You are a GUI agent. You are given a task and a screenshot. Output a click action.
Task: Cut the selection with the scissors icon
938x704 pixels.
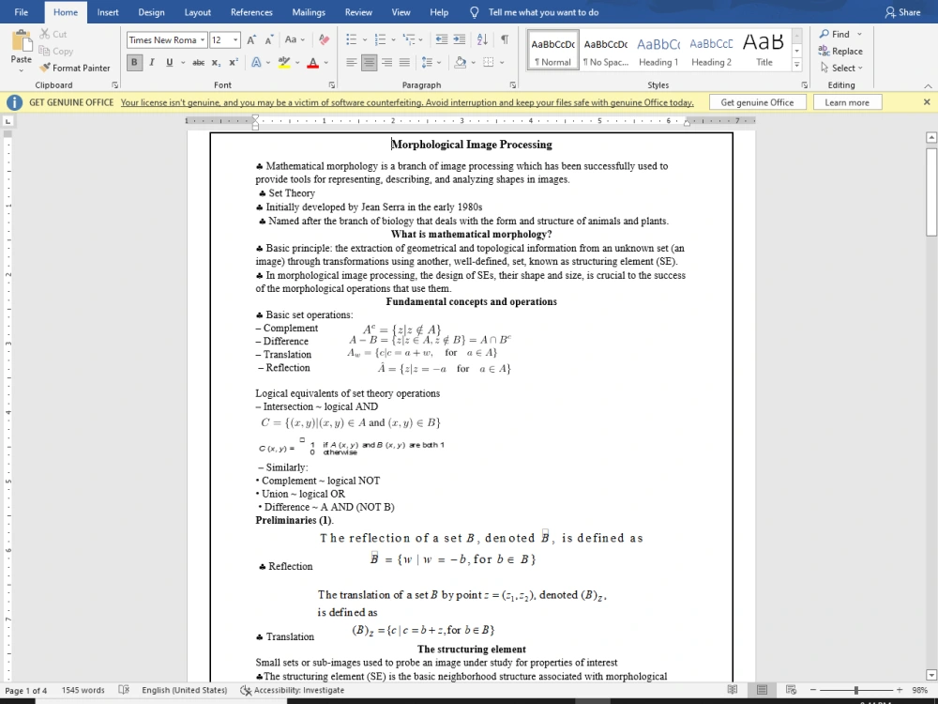[x=45, y=34]
